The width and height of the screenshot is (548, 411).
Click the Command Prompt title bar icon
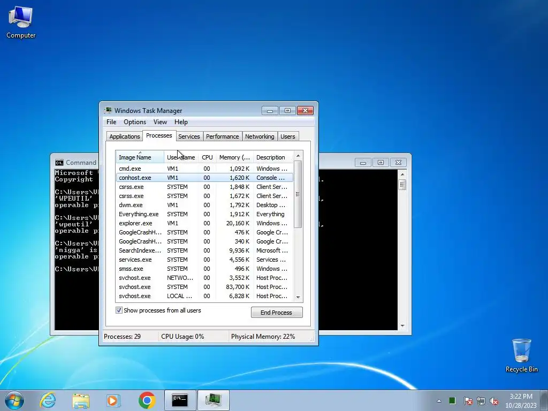[59, 163]
